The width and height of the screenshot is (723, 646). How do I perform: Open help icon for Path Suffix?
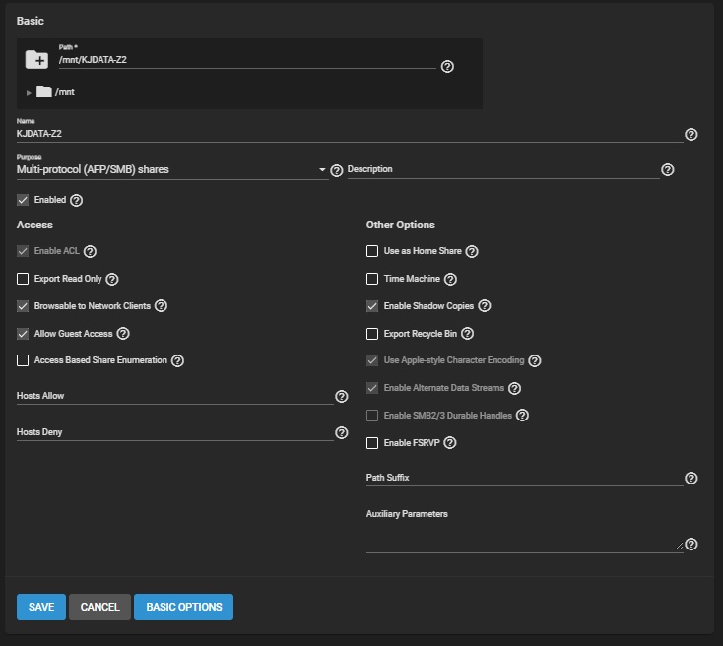[690, 479]
